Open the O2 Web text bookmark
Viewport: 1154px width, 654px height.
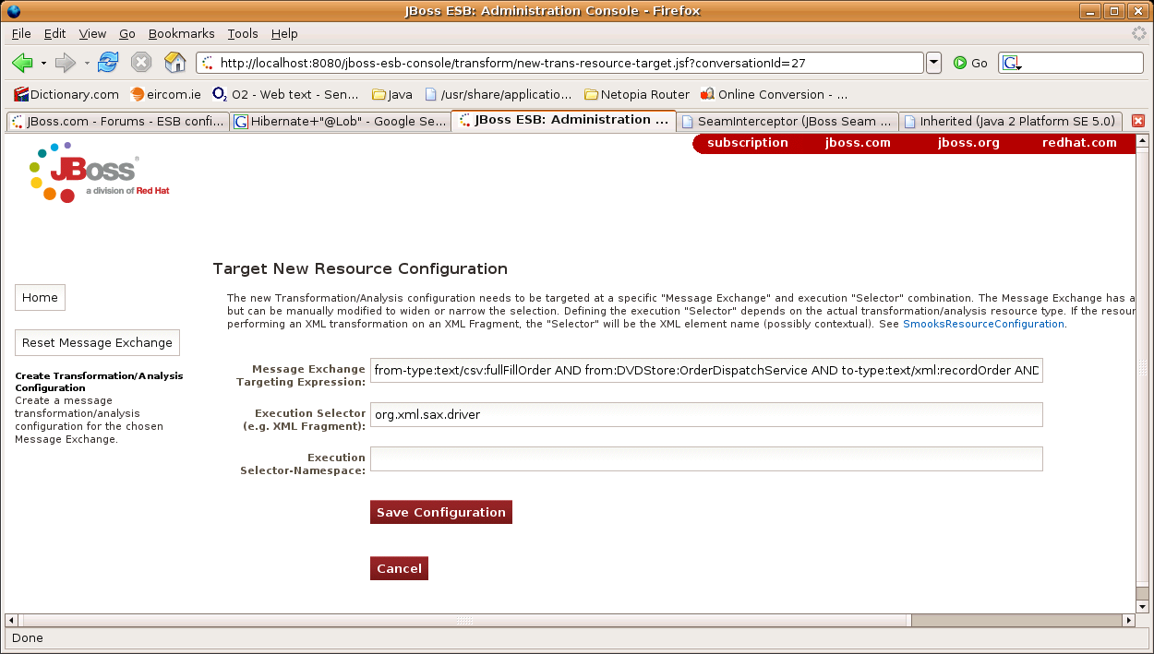pos(286,94)
